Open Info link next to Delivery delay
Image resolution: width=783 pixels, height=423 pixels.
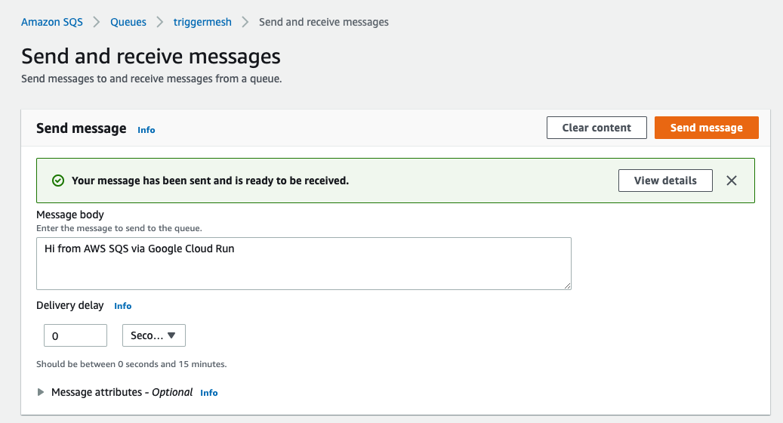[123, 306]
